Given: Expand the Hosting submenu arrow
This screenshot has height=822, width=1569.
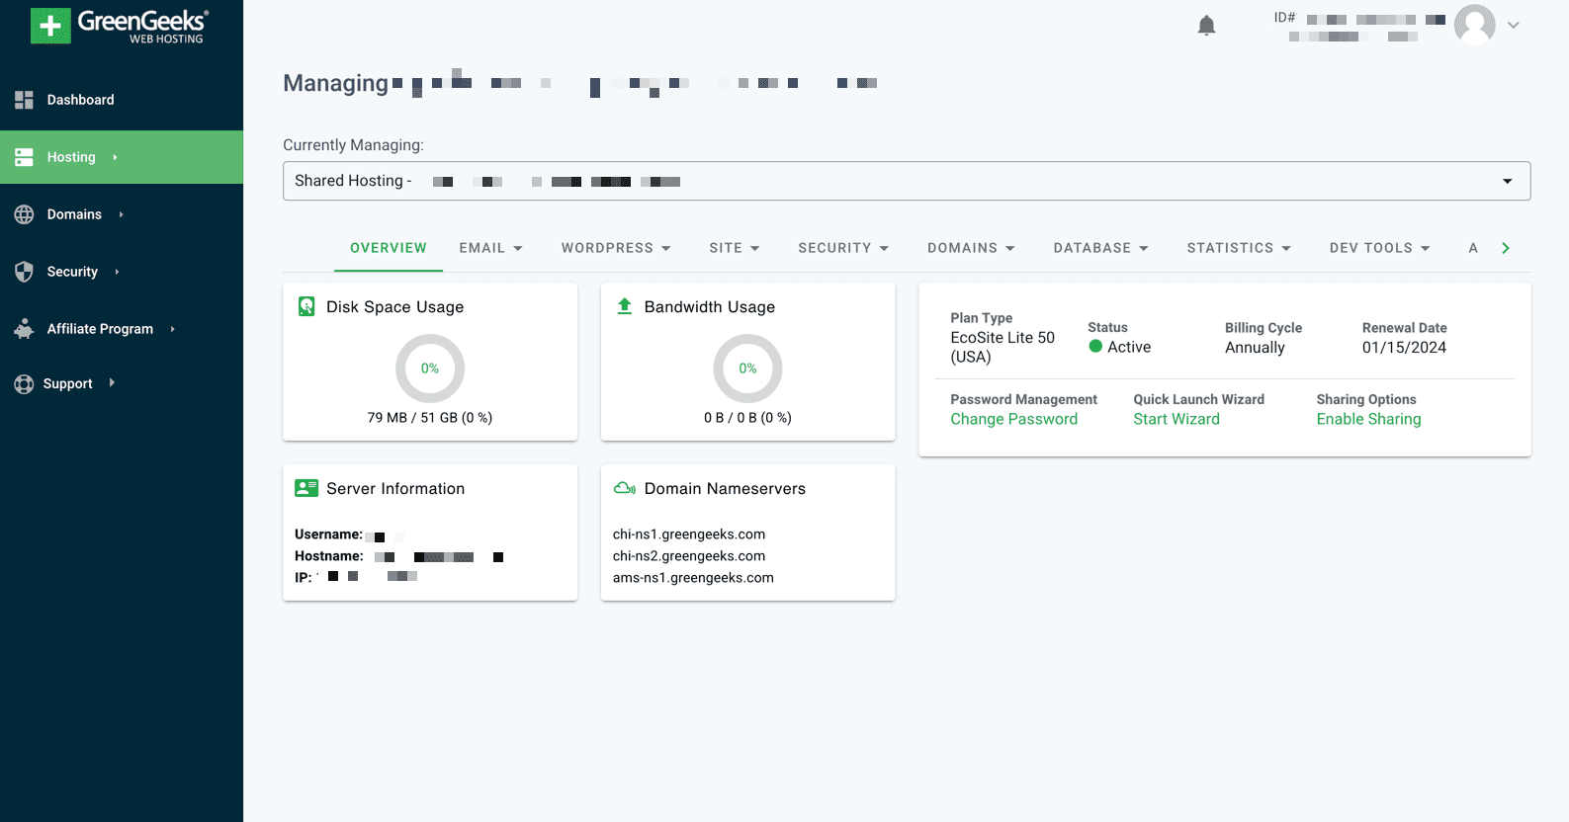Looking at the screenshot, I should (115, 157).
